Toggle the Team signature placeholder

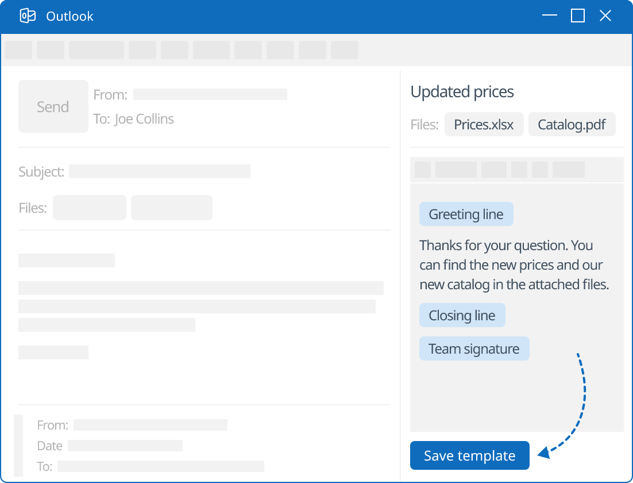[x=474, y=348]
